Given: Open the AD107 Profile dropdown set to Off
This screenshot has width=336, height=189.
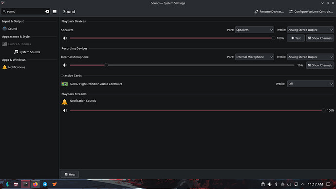Looking at the screenshot, I should point(311,84).
